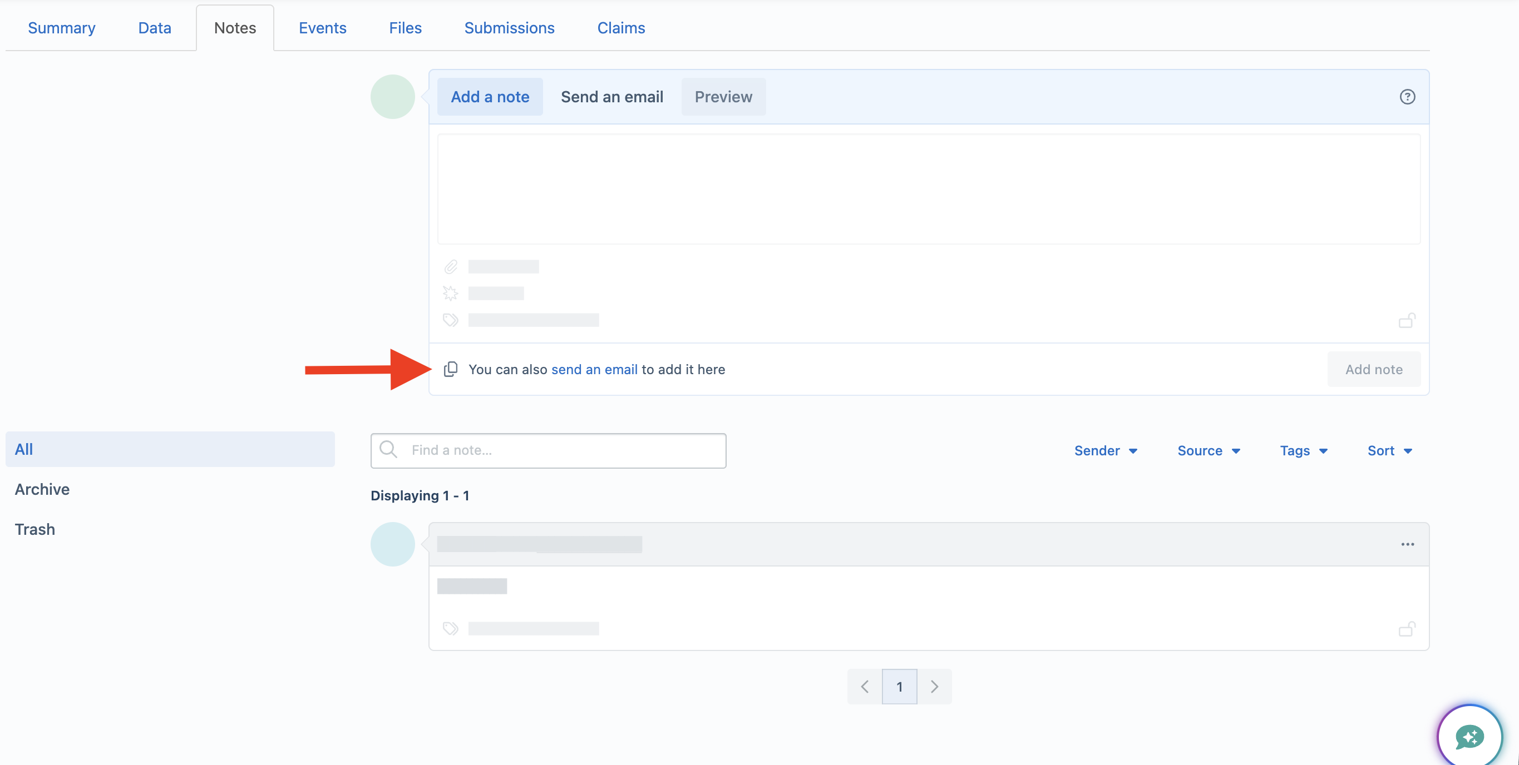Open the Sort dropdown
This screenshot has height=765, width=1519.
click(x=1390, y=450)
